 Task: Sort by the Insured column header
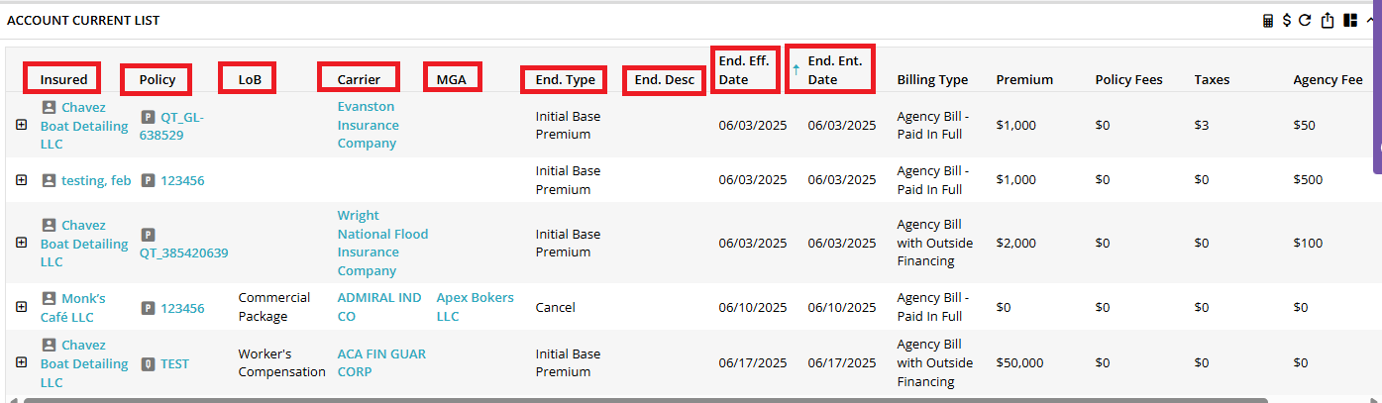click(63, 79)
